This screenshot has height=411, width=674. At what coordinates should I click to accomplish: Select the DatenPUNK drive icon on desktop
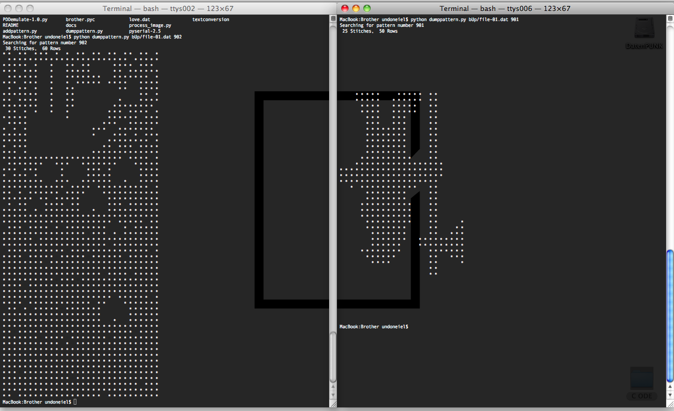pyautogui.click(x=644, y=33)
